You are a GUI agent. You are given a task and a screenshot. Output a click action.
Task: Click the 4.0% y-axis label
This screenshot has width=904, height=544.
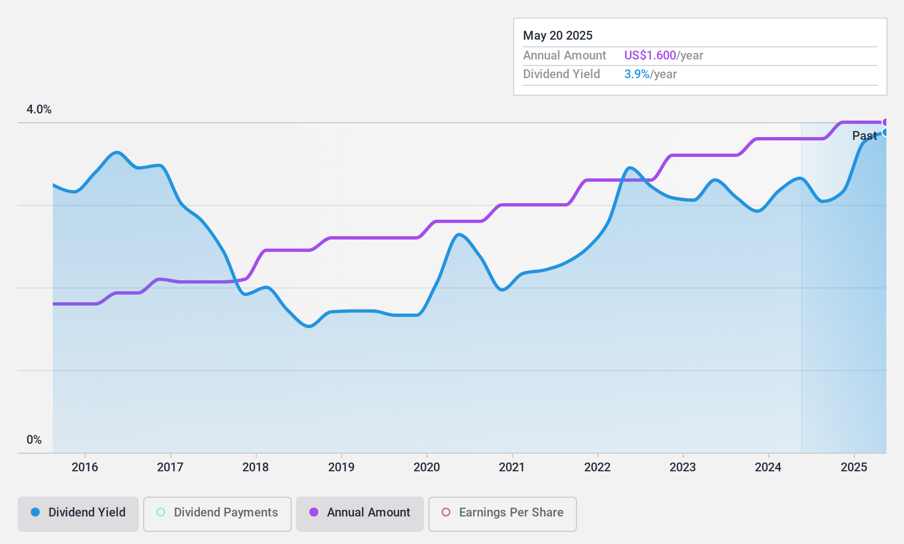(39, 110)
